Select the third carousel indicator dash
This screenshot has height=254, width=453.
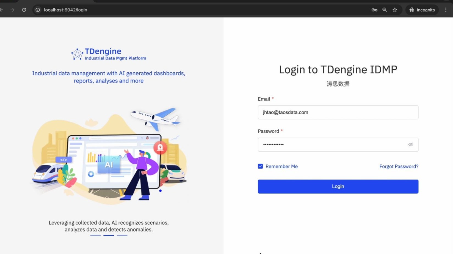coord(122,235)
